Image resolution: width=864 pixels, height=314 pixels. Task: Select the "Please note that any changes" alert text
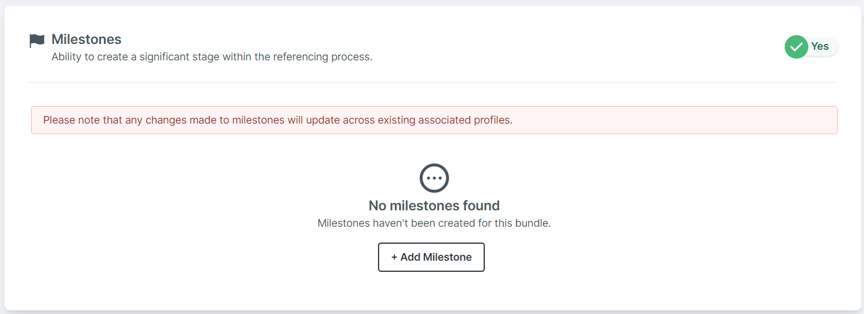[278, 121]
